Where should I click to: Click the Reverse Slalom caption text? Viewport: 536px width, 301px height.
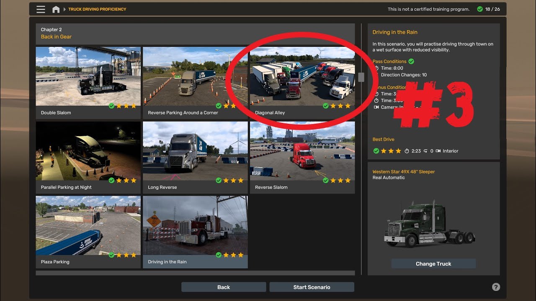point(271,187)
